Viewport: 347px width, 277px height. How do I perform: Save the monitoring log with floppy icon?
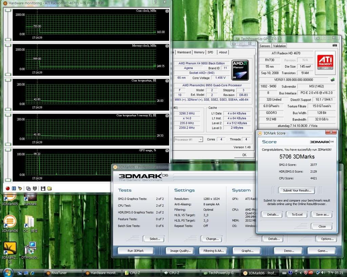point(43,188)
